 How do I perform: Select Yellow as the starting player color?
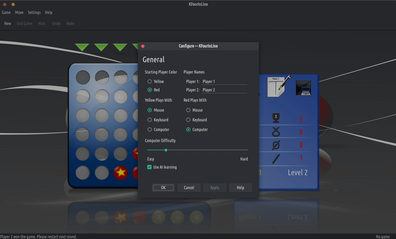(x=150, y=81)
